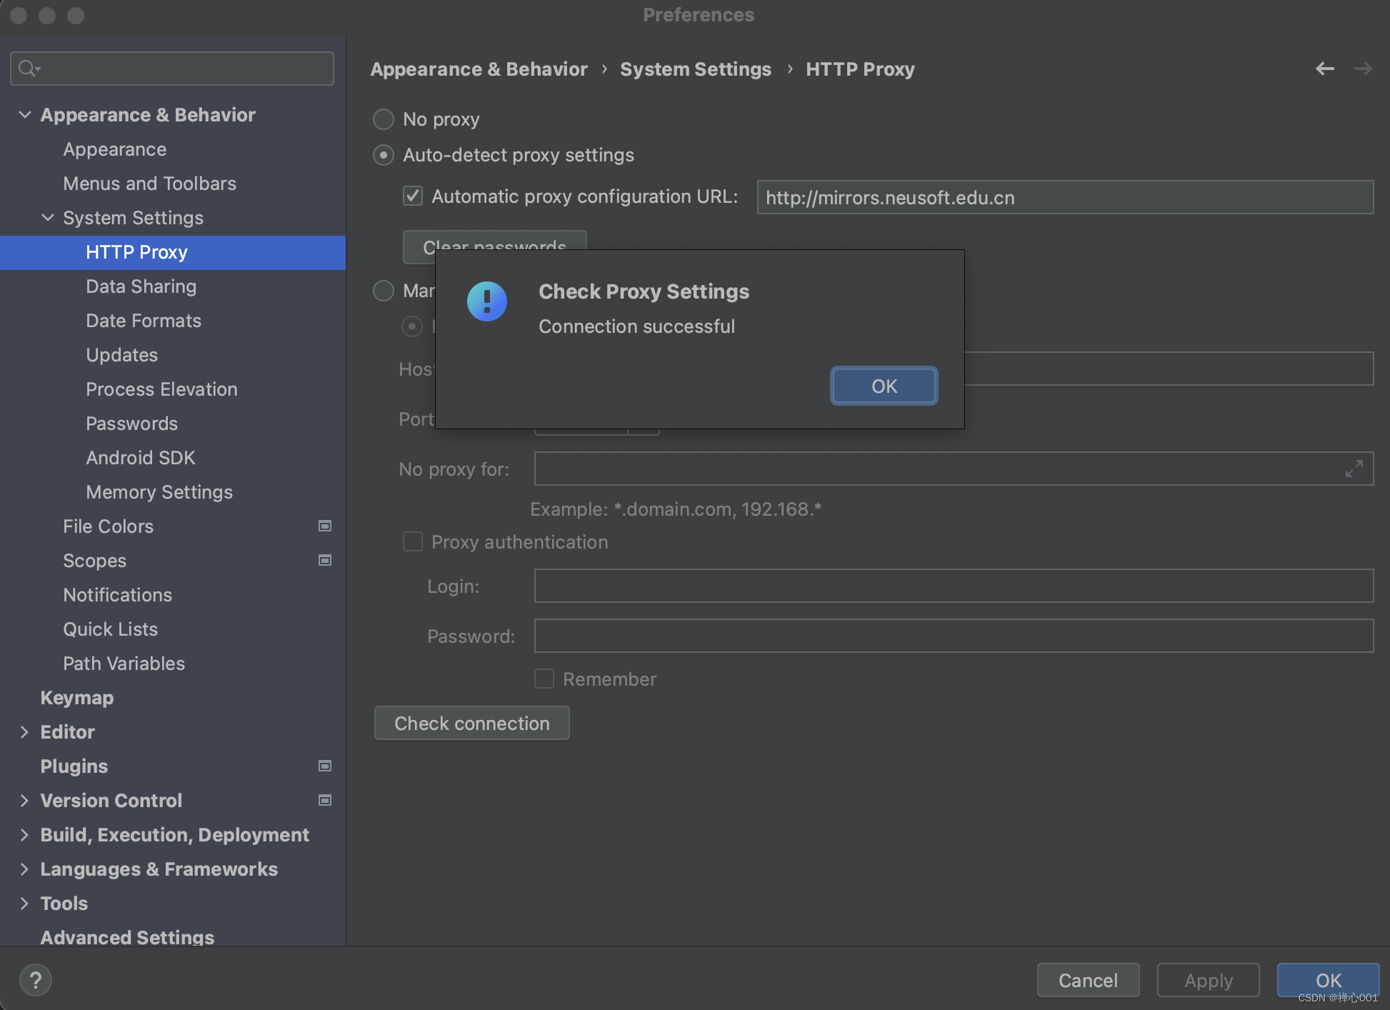The image size is (1390, 1010).
Task: Select the No proxy radio button
Action: (x=384, y=119)
